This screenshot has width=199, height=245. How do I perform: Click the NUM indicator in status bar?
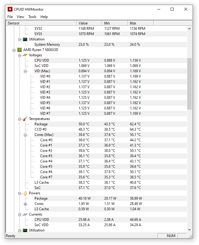coord(171,236)
